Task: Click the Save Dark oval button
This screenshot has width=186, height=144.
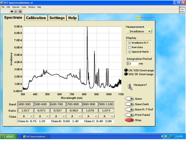Action: (x=129, y=104)
